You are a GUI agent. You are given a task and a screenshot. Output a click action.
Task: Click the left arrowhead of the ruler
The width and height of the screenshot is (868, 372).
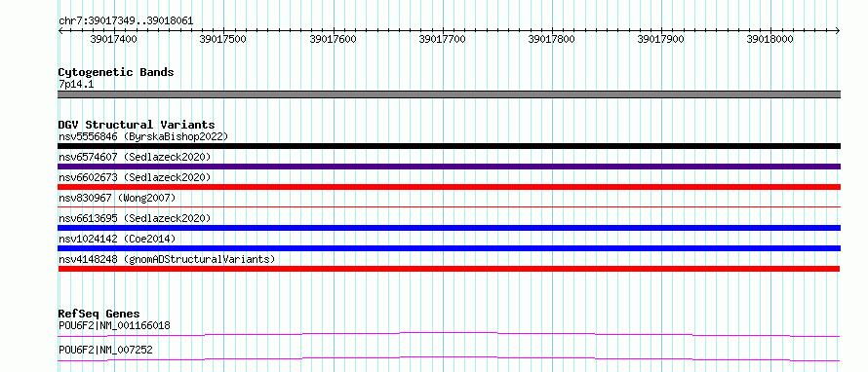pos(60,30)
